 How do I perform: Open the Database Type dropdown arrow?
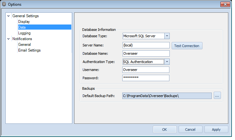pyautogui.click(x=167, y=36)
